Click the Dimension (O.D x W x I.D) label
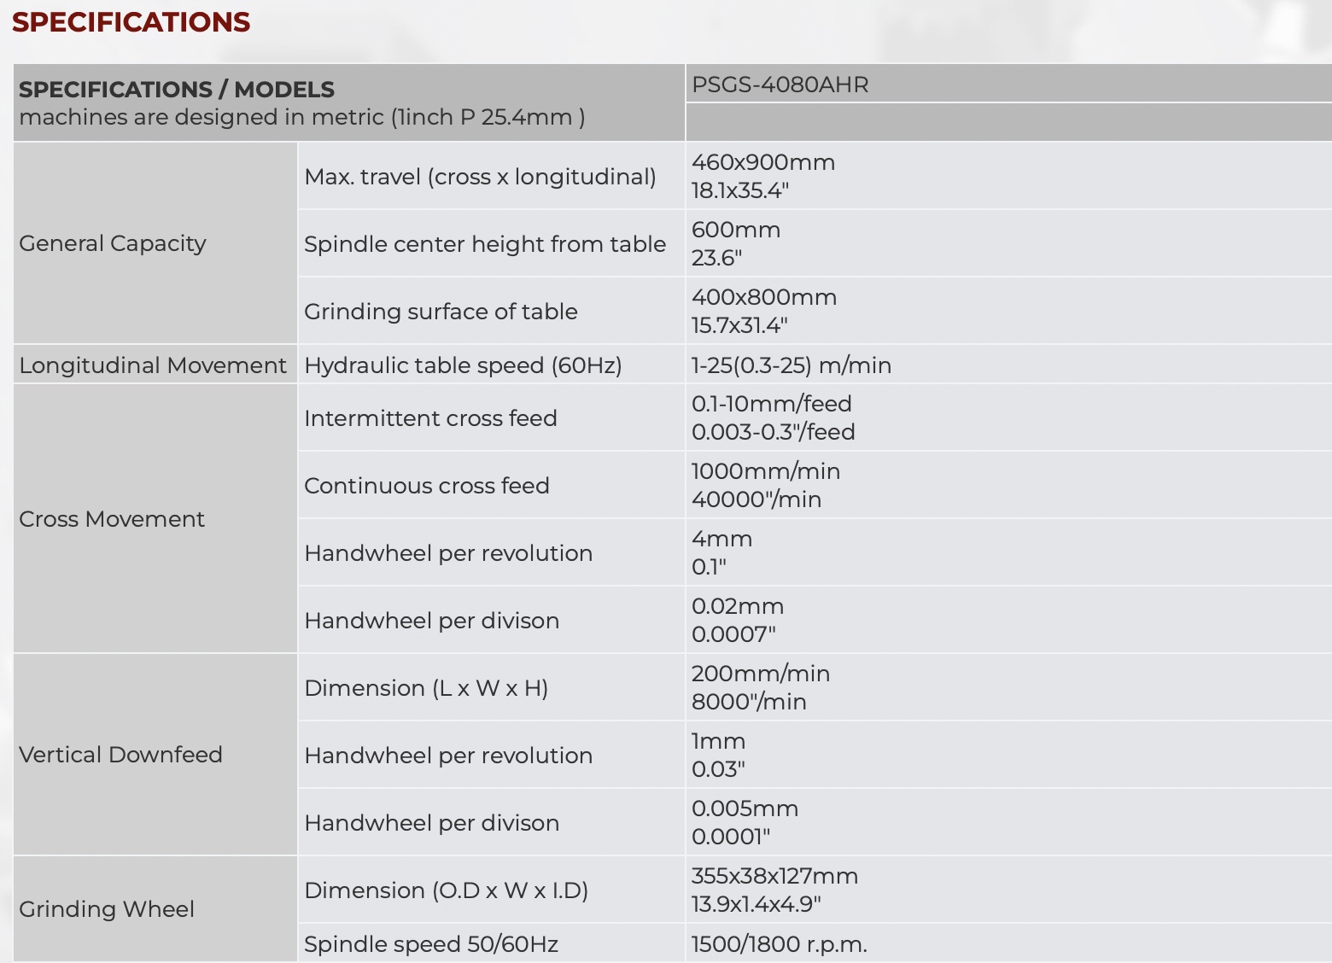The height and width of the screenshot is (963, 1332). tap(446, 890)
